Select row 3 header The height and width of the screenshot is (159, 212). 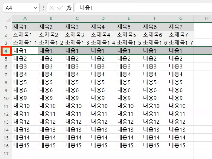(x=6, y=43)
